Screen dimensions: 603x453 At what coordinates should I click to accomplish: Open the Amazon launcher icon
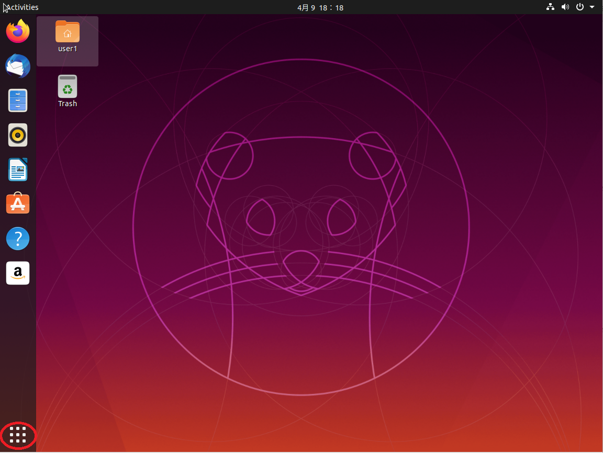tap(18, 273)
